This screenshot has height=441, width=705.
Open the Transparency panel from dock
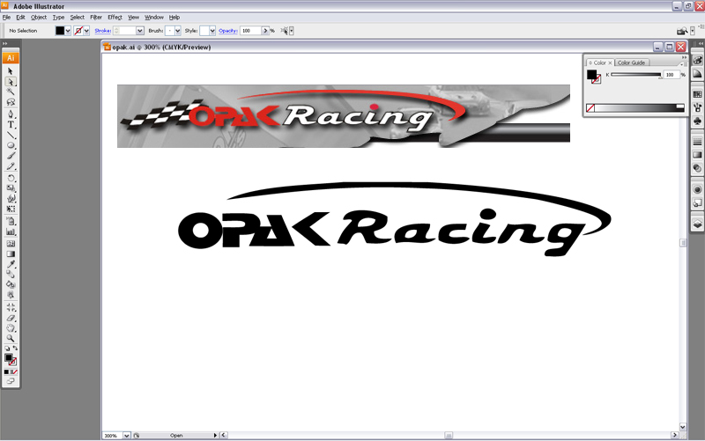point(697,168)
